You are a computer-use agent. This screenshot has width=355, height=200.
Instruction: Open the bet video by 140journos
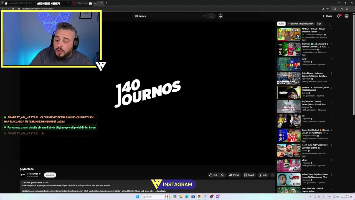pyautogui.click(x=289, y=121)
